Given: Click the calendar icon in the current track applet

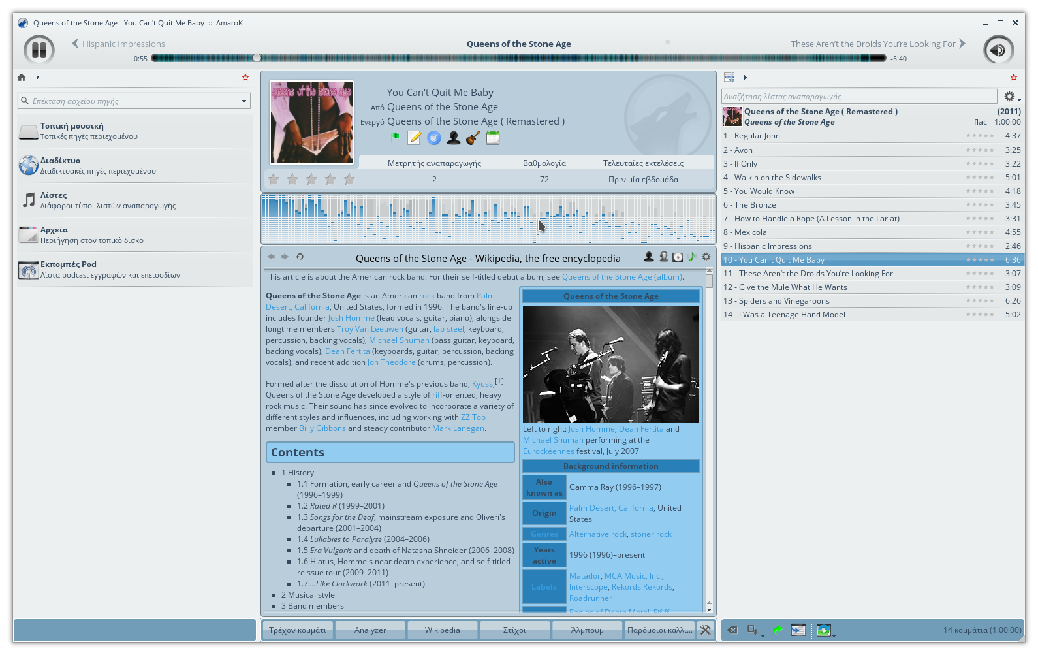Looking at the screenshot, I should click(493, 138).
